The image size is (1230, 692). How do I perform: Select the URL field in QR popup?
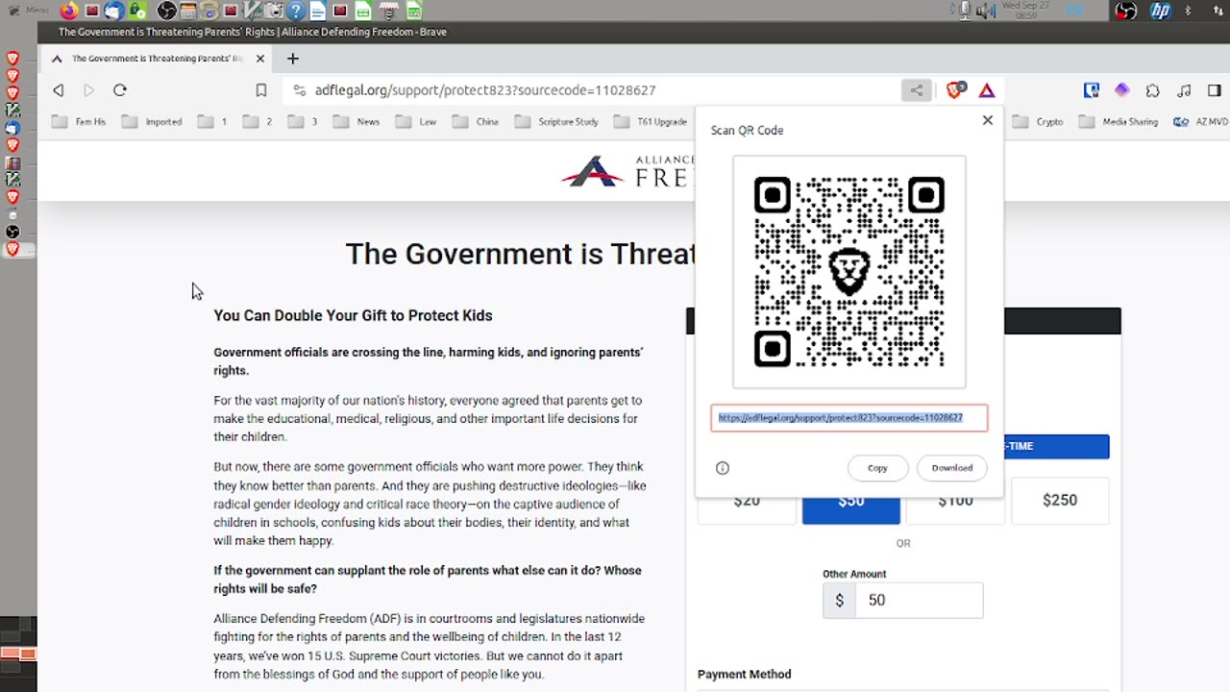coord(849,418)
